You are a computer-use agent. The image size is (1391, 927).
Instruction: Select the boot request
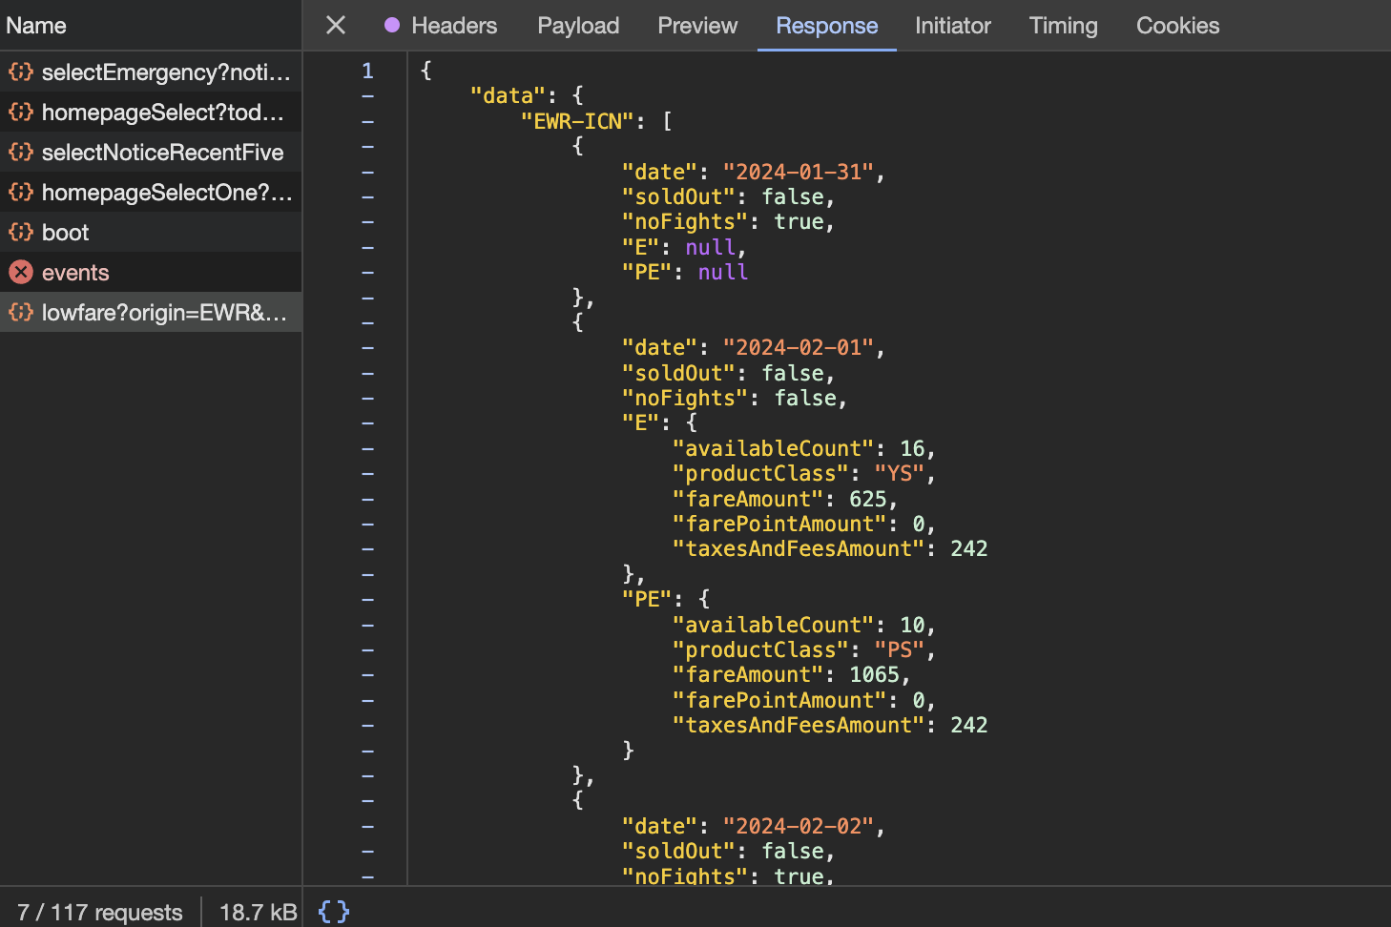click(x=151, y=233)
